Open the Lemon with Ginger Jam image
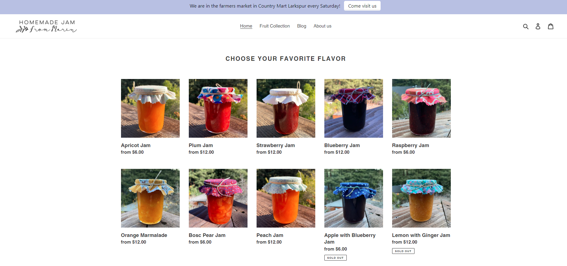 tap(421, 198)
